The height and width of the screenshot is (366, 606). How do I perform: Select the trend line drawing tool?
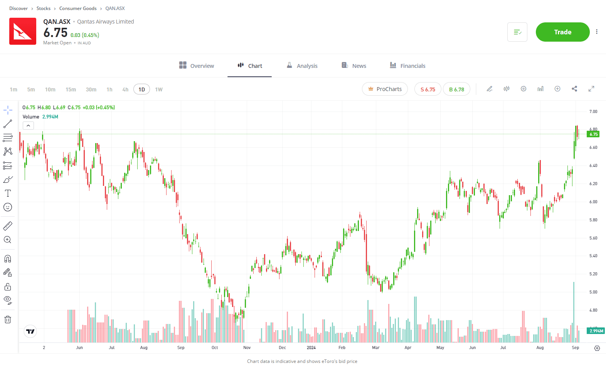8,124
